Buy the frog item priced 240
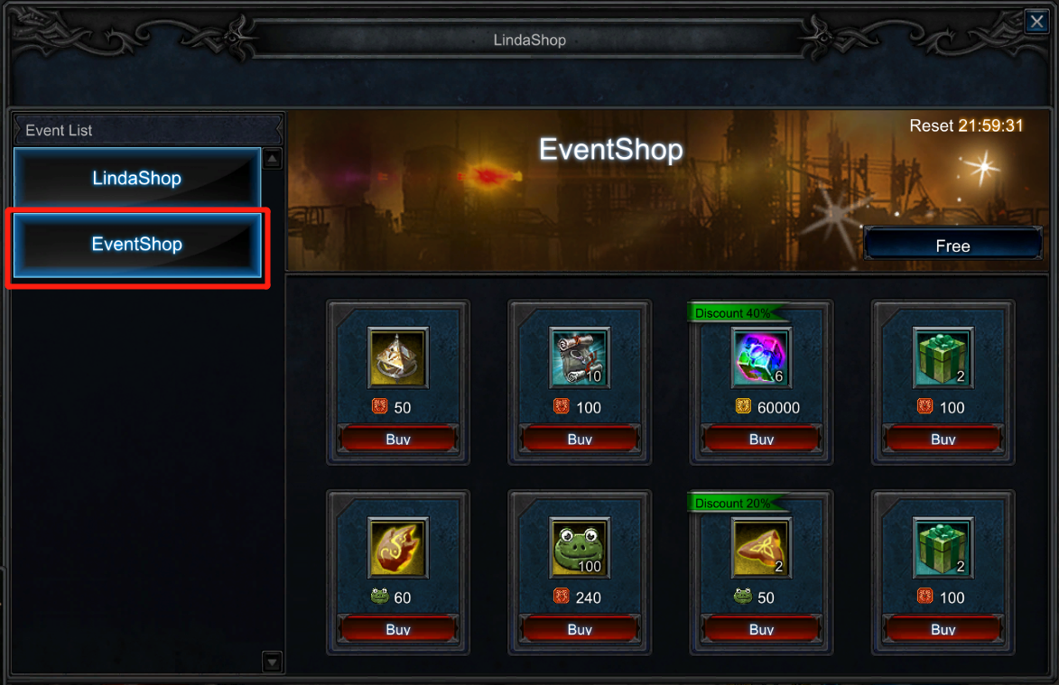1059x685 pixels. coord(580,630)
